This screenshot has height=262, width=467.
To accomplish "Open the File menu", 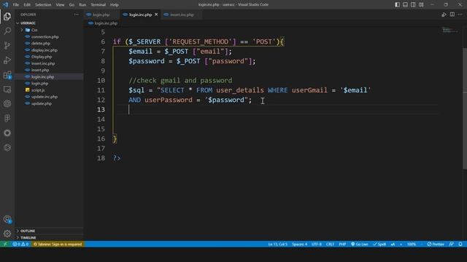I will point(16,5).
